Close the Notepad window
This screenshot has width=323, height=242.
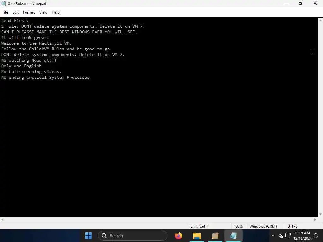[x=315, y=3]
